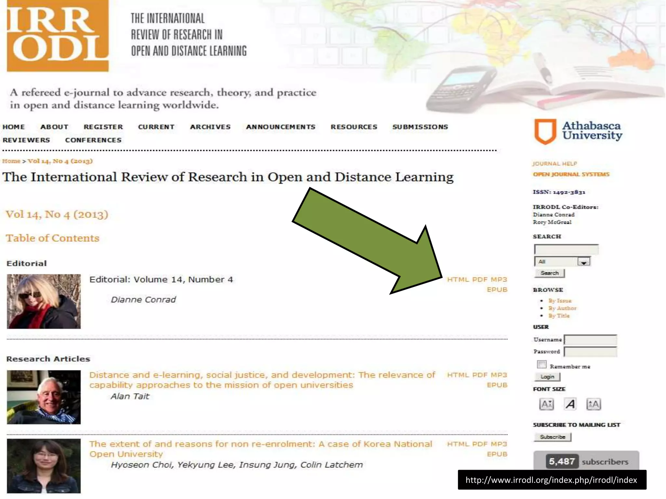Toggle the Remember me checkbox
This screenshot has width=666, height=499.
[x=542, y=365]
